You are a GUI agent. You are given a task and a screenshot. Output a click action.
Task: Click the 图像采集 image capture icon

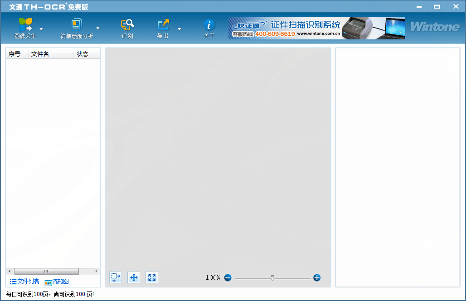pyautogui.click(x=25, y=25)
